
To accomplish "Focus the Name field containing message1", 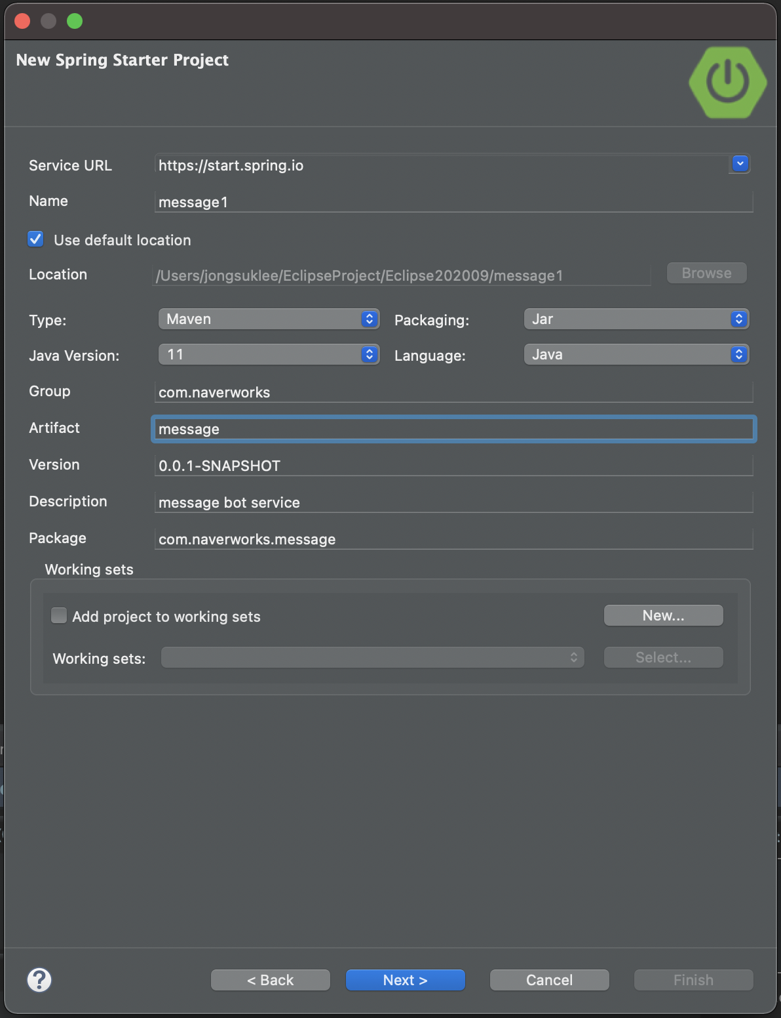I will pos(454,202).
